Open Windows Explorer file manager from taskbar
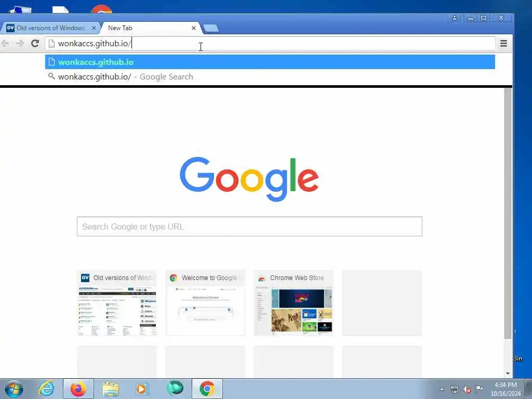 [x=111, y=389]
